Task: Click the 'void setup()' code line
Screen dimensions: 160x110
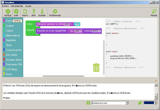Action: point(113,33)
